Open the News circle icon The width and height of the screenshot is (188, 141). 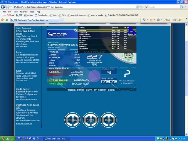(x=90, y=120)
